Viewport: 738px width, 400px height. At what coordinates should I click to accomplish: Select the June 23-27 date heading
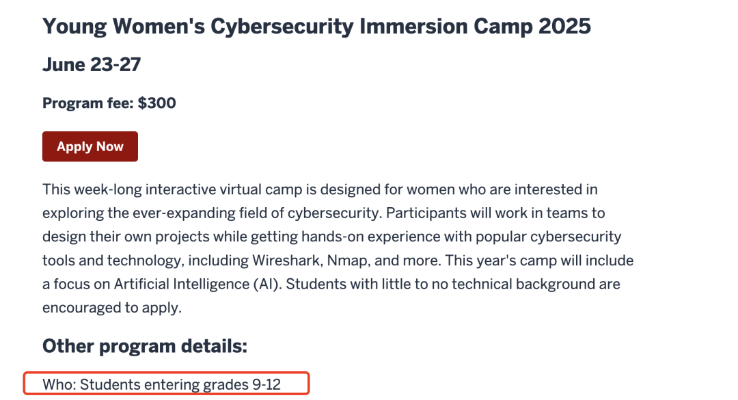click(x=92, y=64)
